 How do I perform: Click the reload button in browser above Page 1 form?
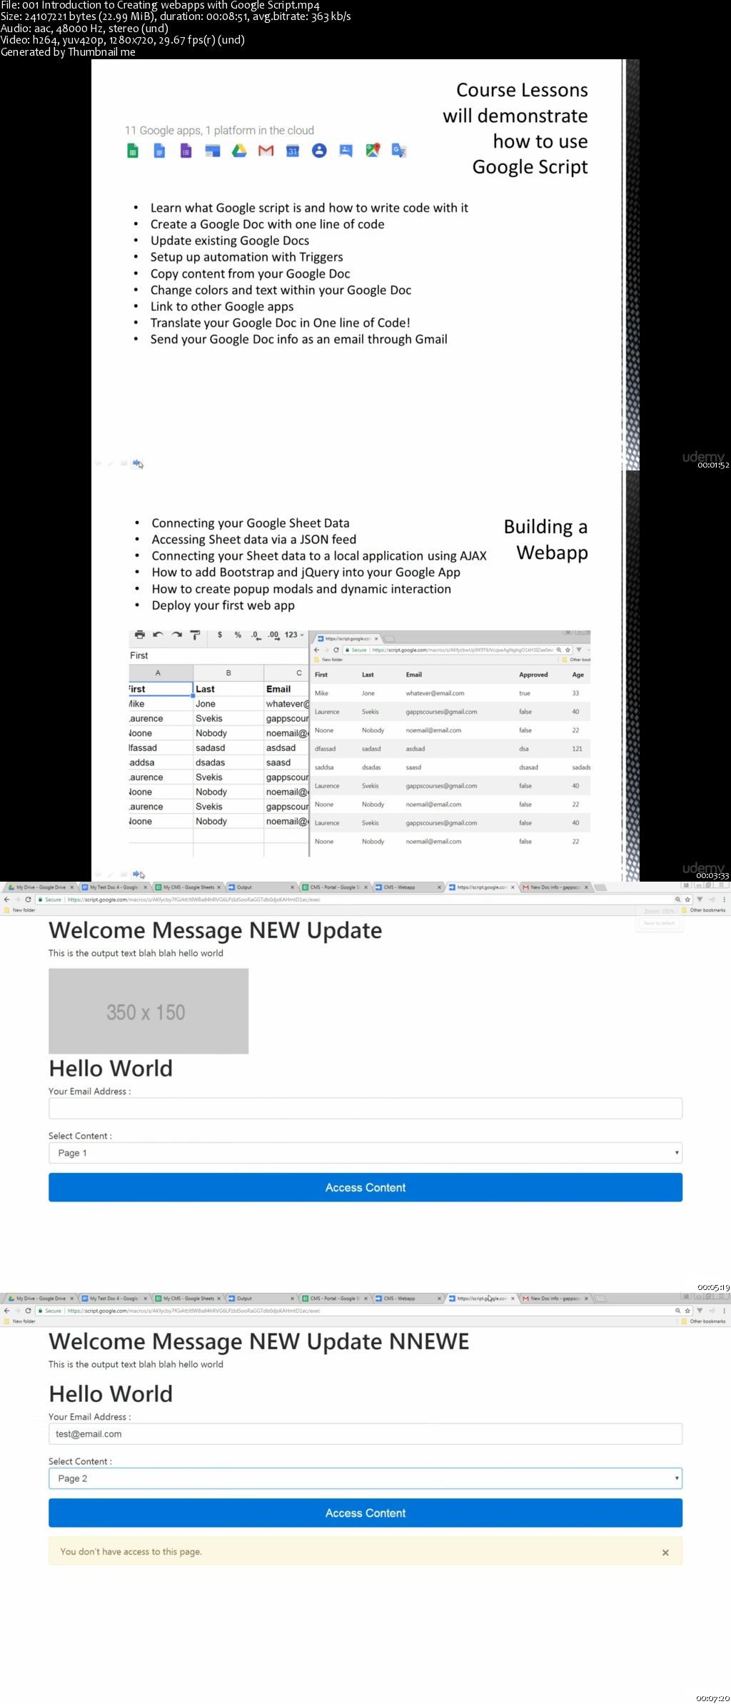[x=28, y=899]
